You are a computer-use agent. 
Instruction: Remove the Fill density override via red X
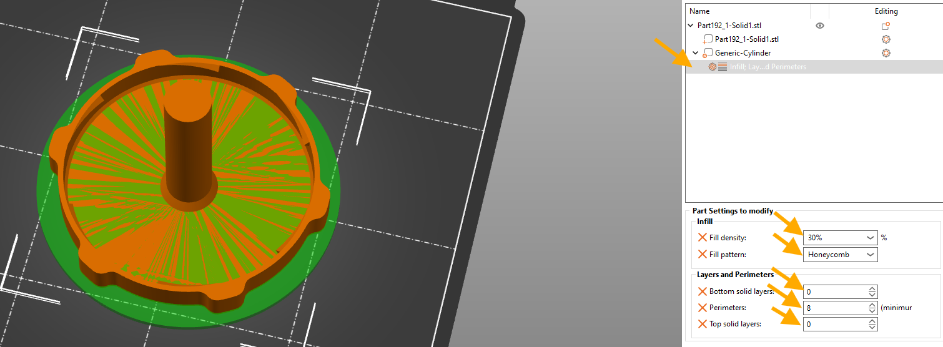coord(703,238)
